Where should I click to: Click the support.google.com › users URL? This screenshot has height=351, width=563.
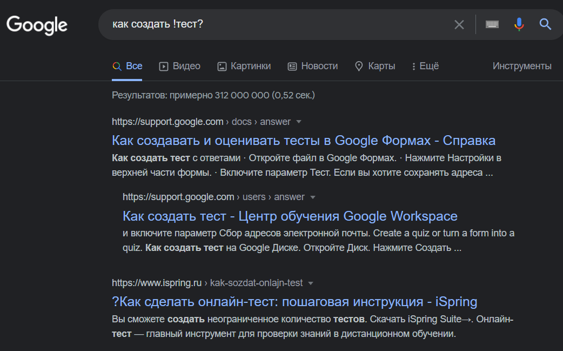(213, 197)
